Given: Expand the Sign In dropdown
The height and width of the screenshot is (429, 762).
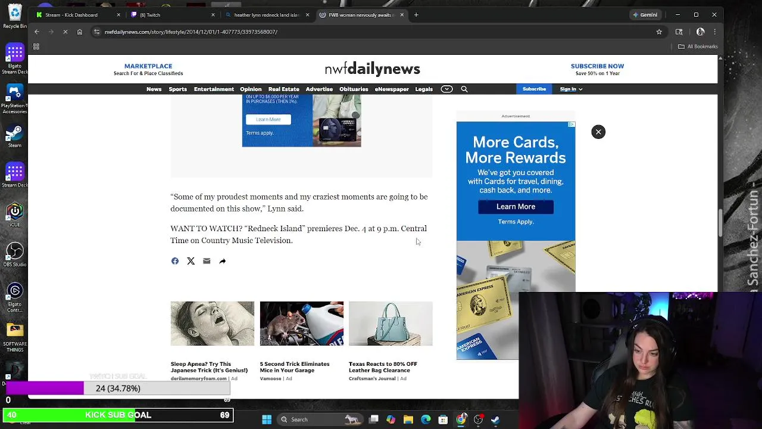Looking at the screenshot, I should click(570, 89).
